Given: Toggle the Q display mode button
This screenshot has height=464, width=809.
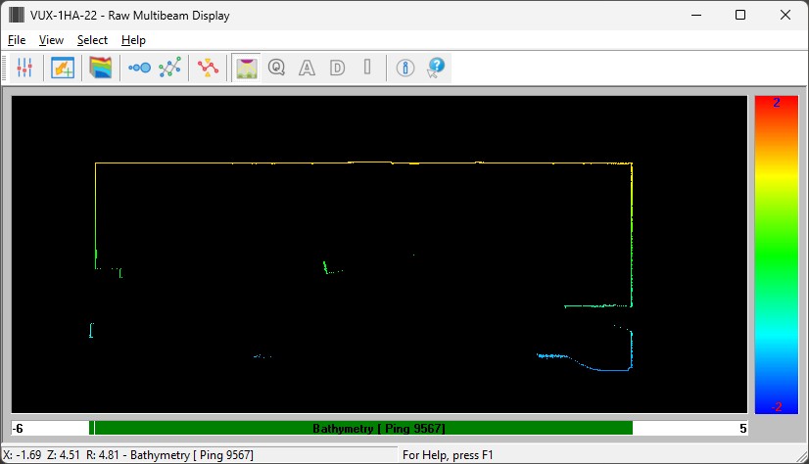Looking at the screenshot, I should [276, 69].
